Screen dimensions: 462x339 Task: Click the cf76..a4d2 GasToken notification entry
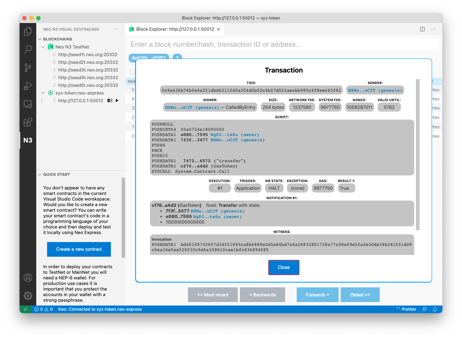click(176, 205)
